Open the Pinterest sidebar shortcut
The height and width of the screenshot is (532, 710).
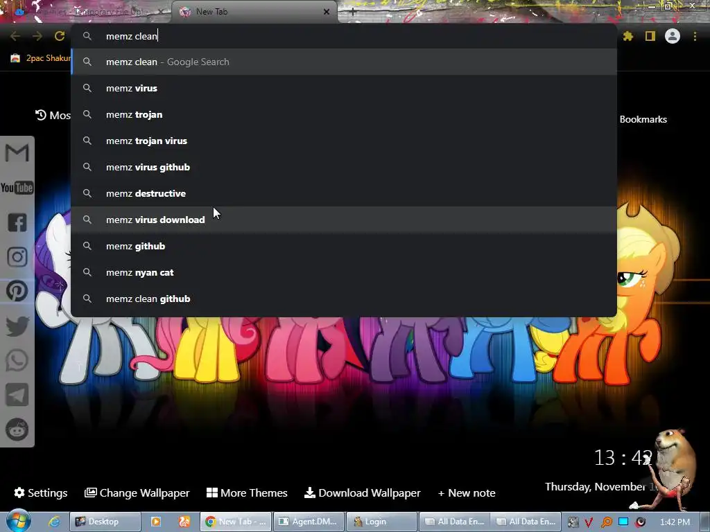[x=17, y=291]
